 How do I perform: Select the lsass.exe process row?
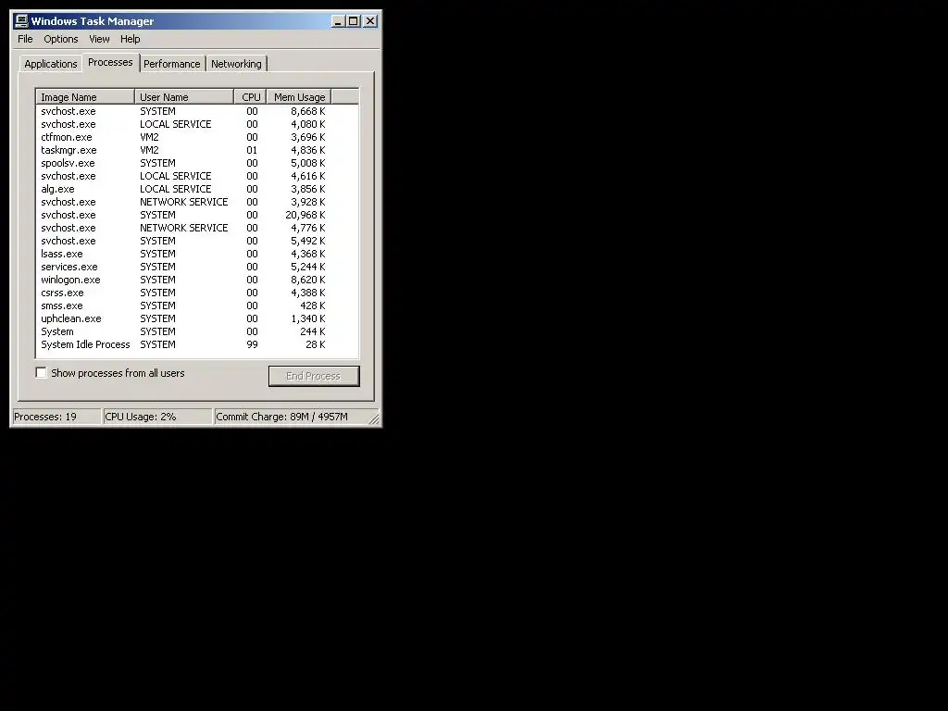[197, 254]
